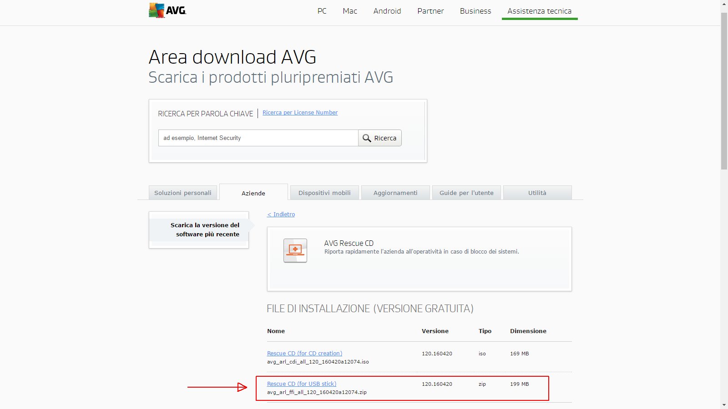The height and width of the screenshot is (409, 728).
Task: Go back via Indietro link
Action: (x=281, y=214)
